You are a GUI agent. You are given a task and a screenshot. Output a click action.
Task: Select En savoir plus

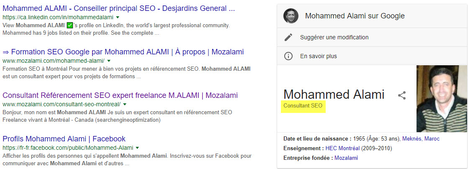coord(318,56)
